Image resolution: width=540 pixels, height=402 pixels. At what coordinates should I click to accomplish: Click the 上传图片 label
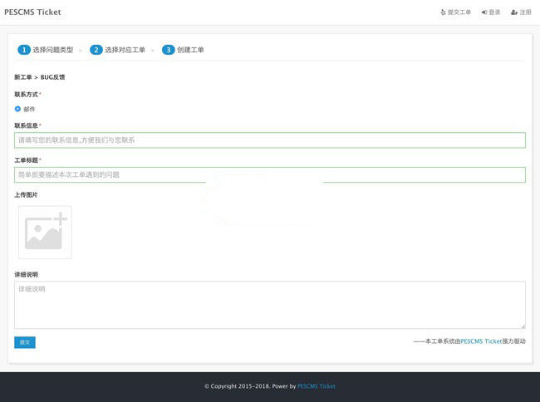26,195
